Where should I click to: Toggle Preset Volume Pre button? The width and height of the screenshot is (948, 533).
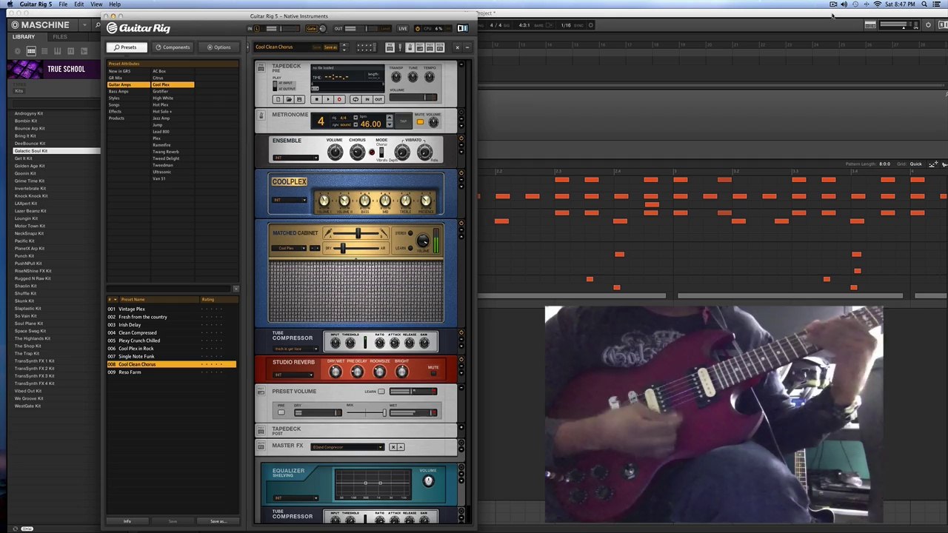281,412
